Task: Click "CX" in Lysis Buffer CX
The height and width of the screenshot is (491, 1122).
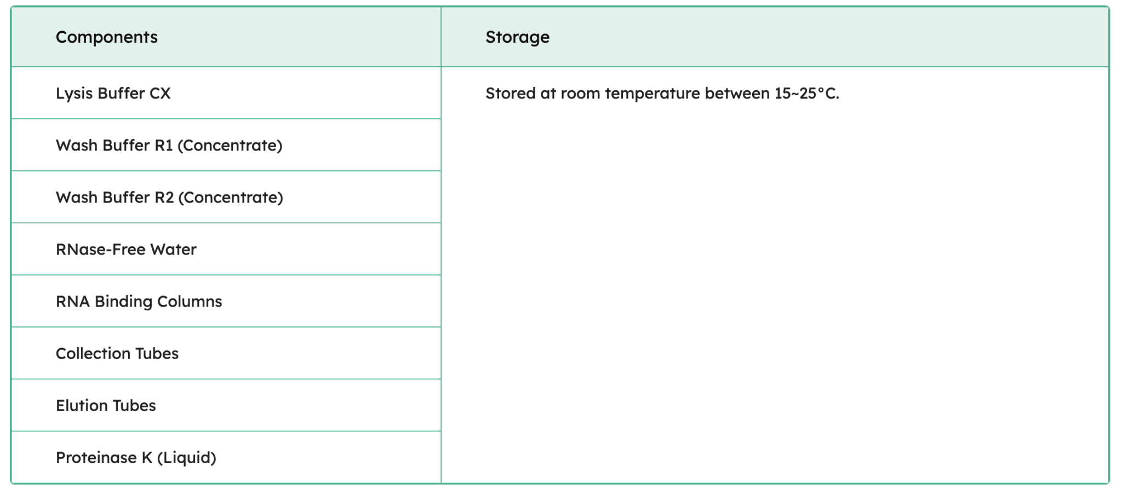Action: [160, 94]
